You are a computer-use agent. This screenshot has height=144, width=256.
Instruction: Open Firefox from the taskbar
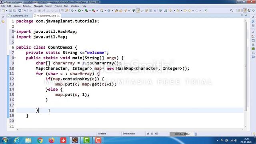52,140
